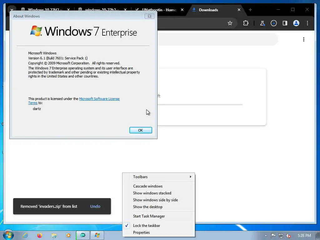Open the browser three-dot main menu
The image size is (320, 240).
coord(307,23)
